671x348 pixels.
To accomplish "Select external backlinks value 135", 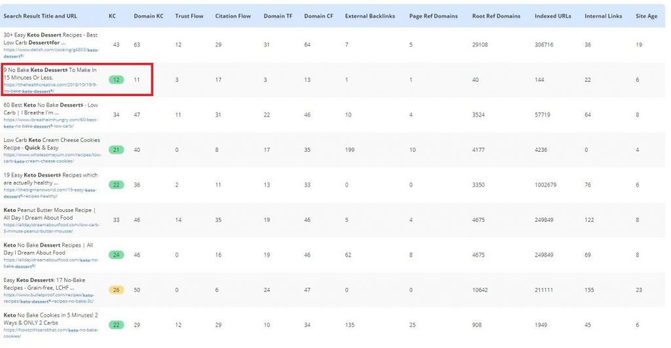I will coord(350,324).
